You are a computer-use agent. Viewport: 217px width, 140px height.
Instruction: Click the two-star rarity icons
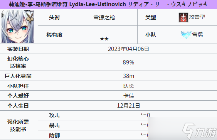point(104,39)
